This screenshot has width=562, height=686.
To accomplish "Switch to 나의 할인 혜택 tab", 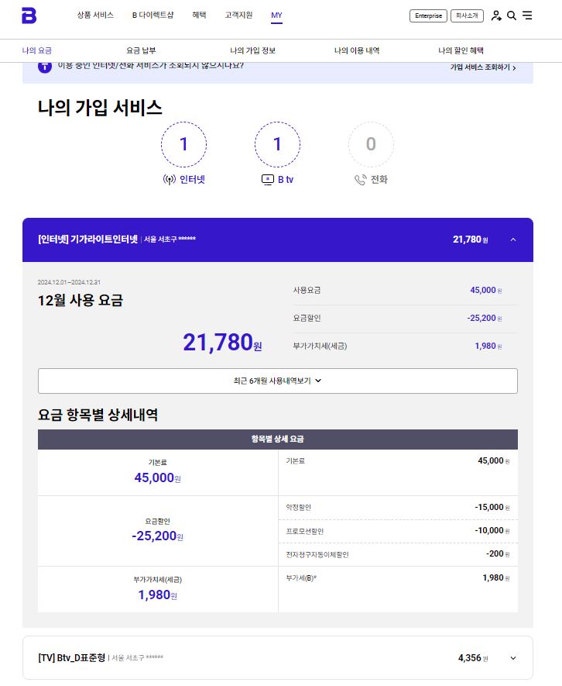I will 461,50.
